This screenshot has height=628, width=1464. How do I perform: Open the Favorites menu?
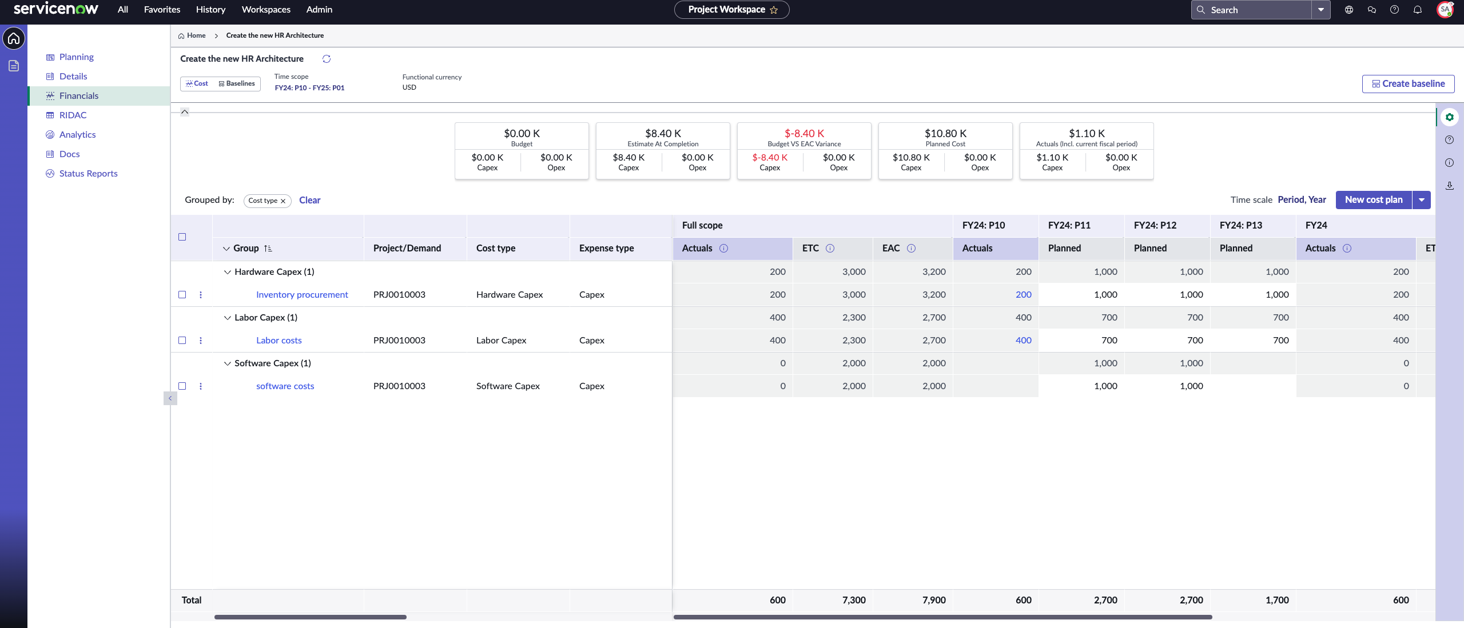click(x=162, y=10)
